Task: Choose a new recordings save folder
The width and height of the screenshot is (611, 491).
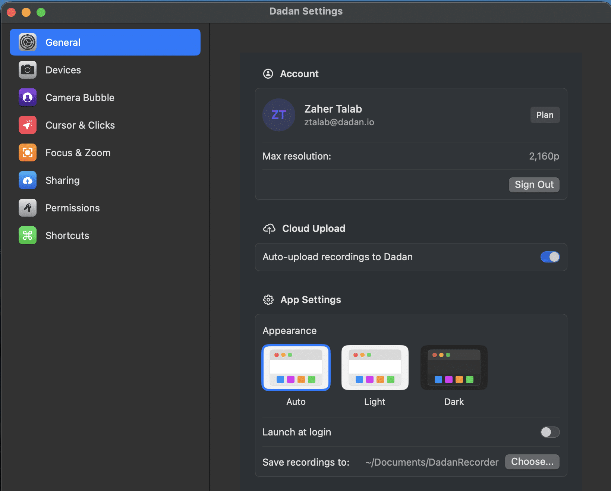Action: [532, 462]
